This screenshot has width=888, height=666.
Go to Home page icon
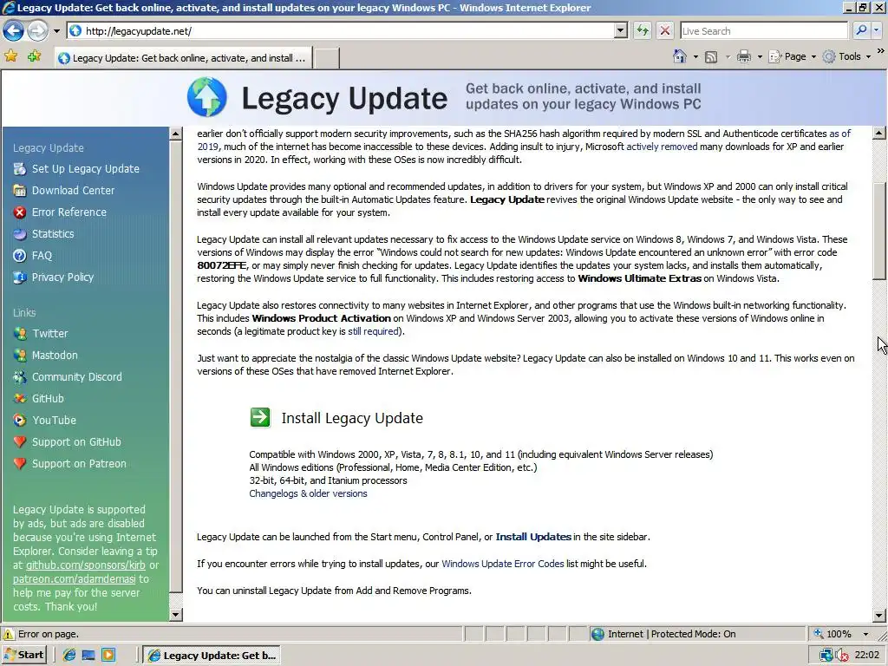pos(680,56)
